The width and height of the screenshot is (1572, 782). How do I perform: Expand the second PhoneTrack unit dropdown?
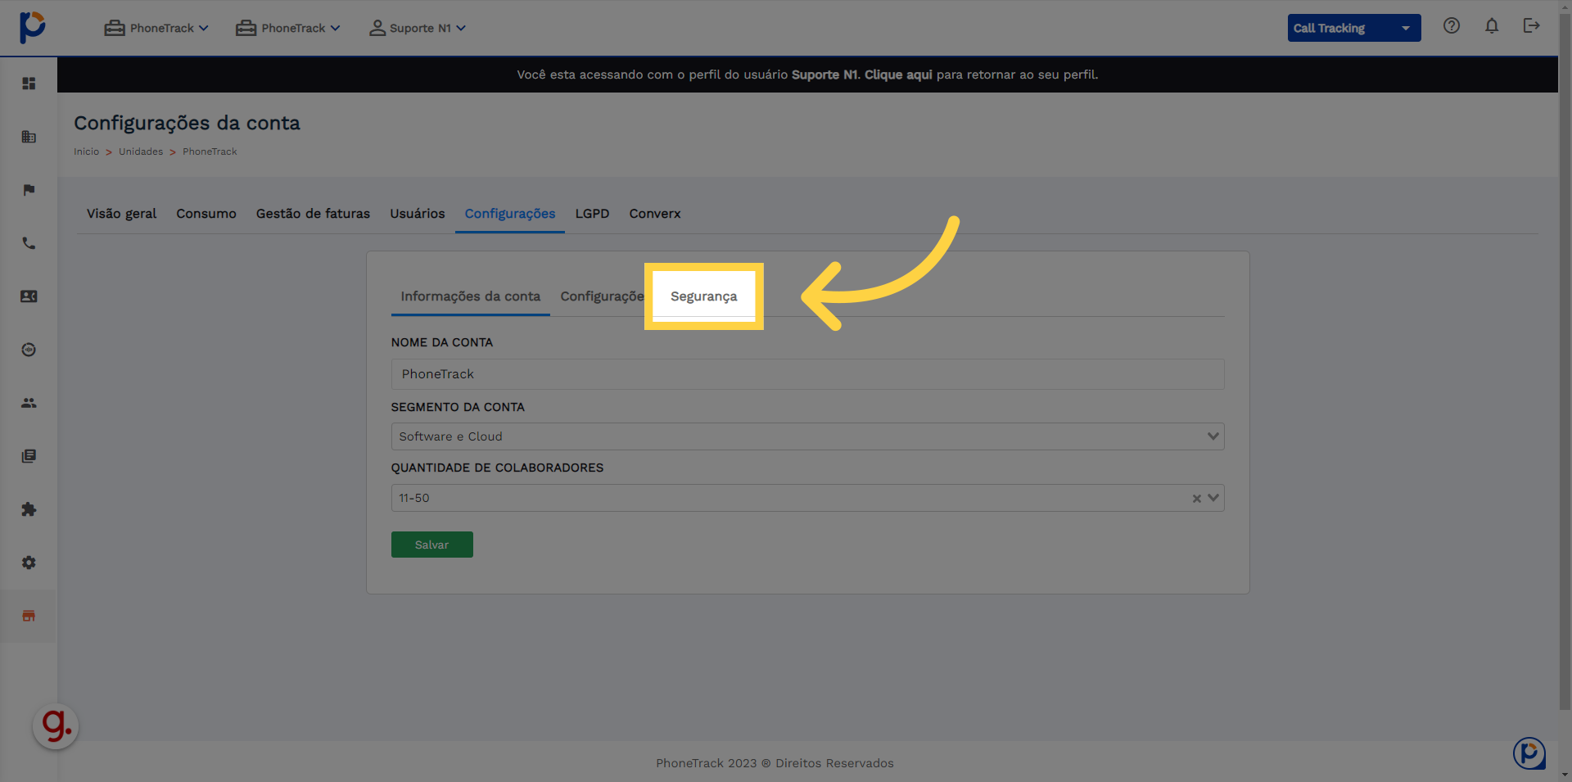click(288, 28)
